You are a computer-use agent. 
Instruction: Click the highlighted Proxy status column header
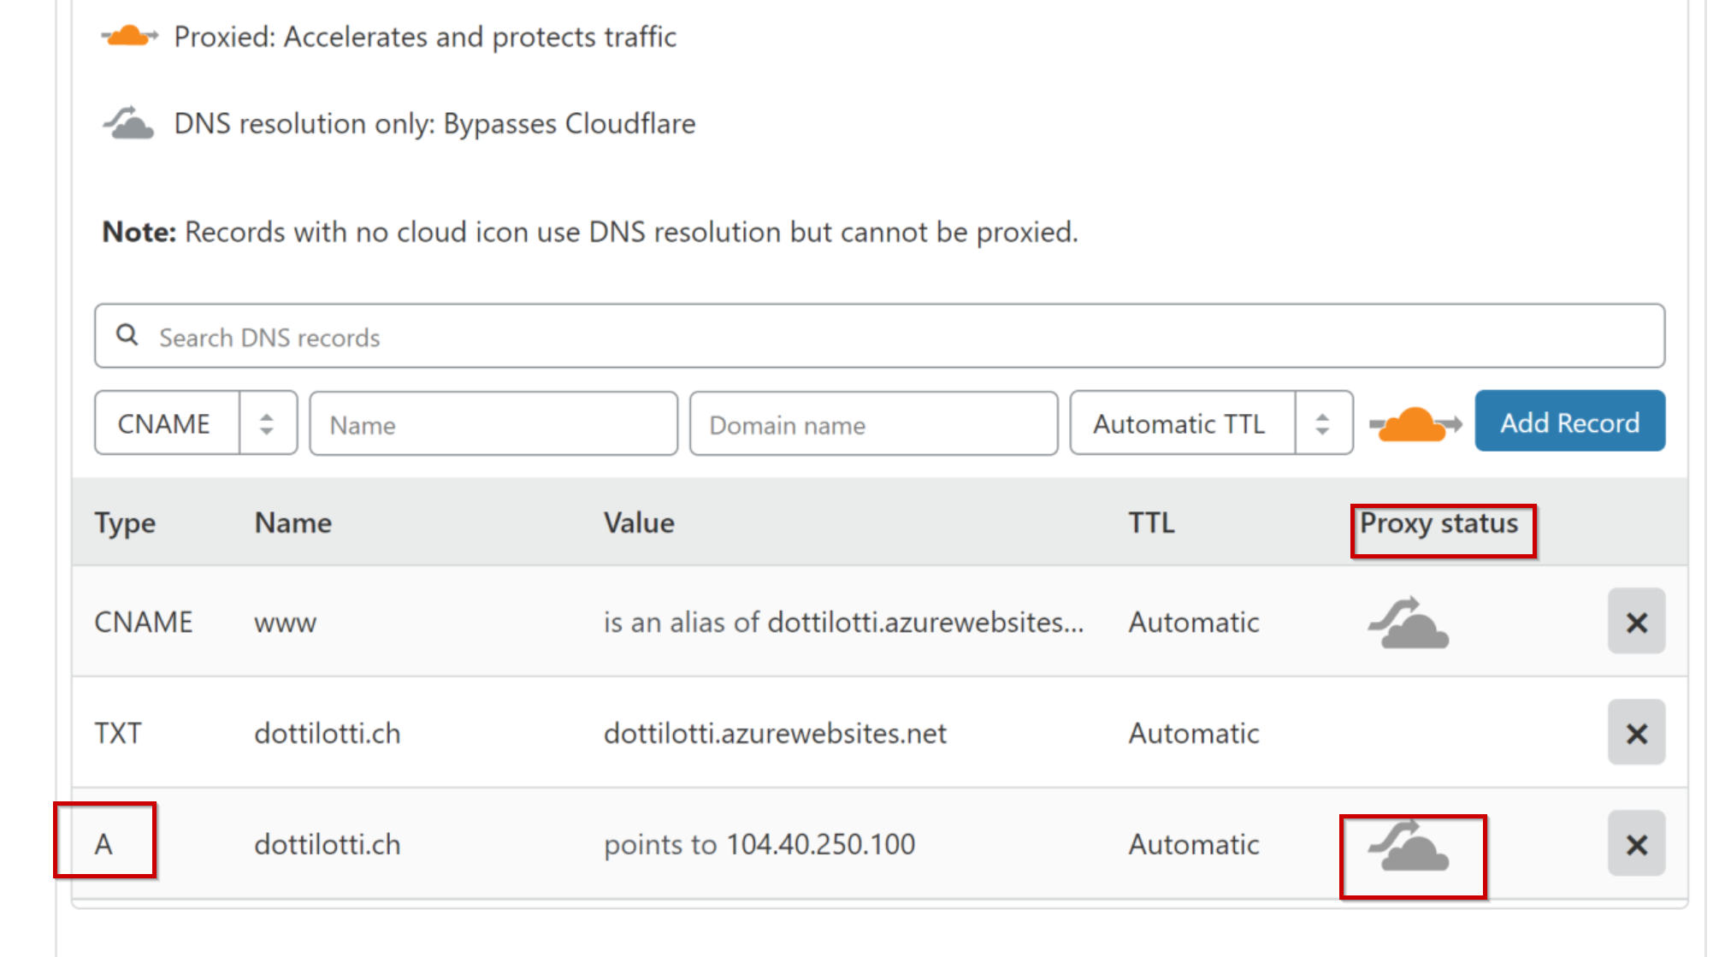click(1442, 524)
